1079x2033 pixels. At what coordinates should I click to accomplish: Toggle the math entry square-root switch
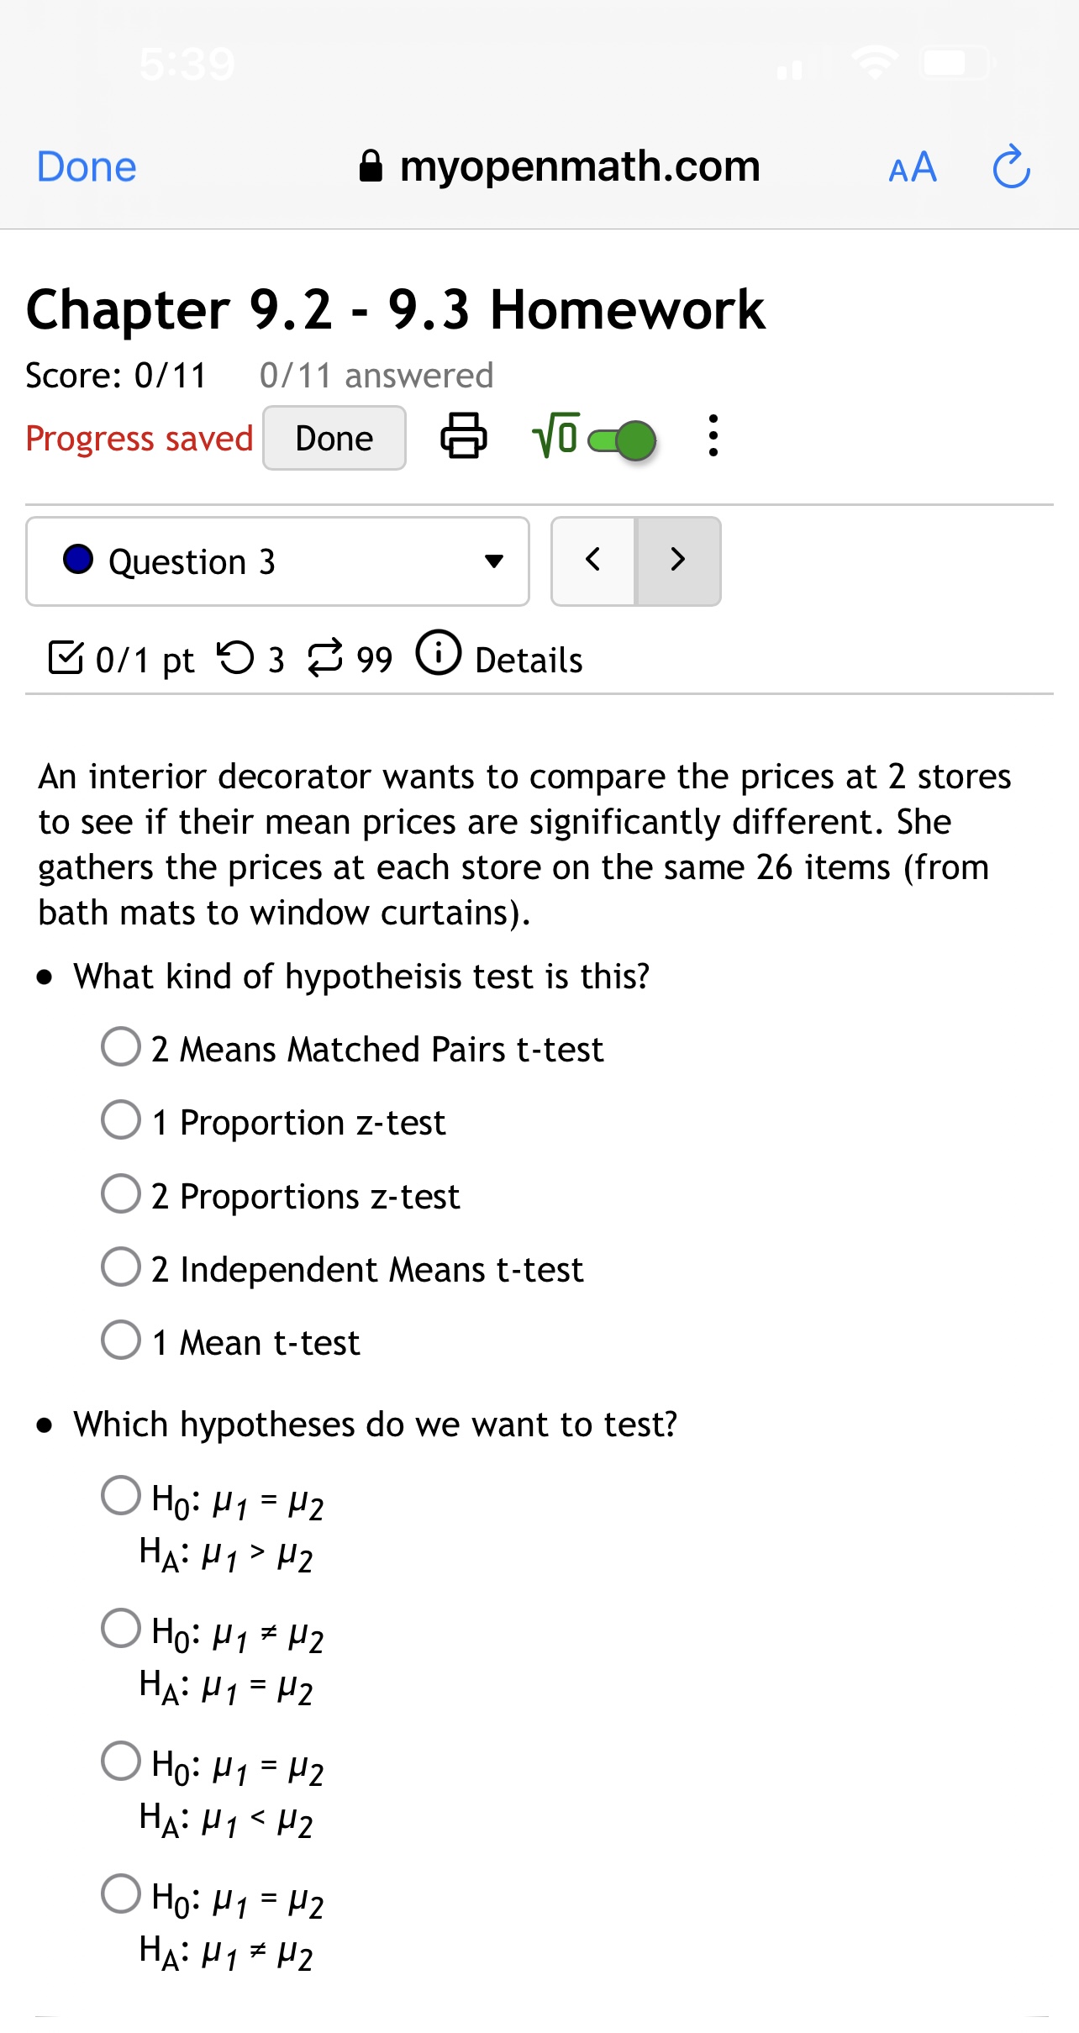click(622, 440)
